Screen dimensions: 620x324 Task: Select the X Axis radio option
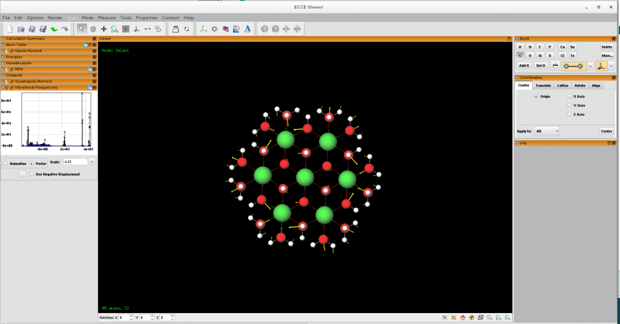pyautogui.click(x=568, y=96)
